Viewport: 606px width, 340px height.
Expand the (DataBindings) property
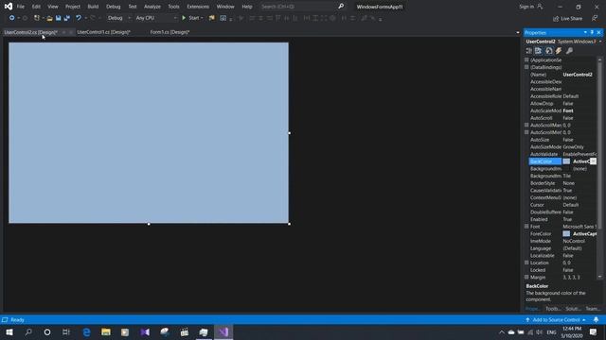click(x=526, y=67)
